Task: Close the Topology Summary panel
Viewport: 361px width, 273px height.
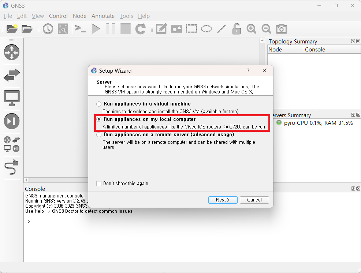Action: (x=358, y=41)
